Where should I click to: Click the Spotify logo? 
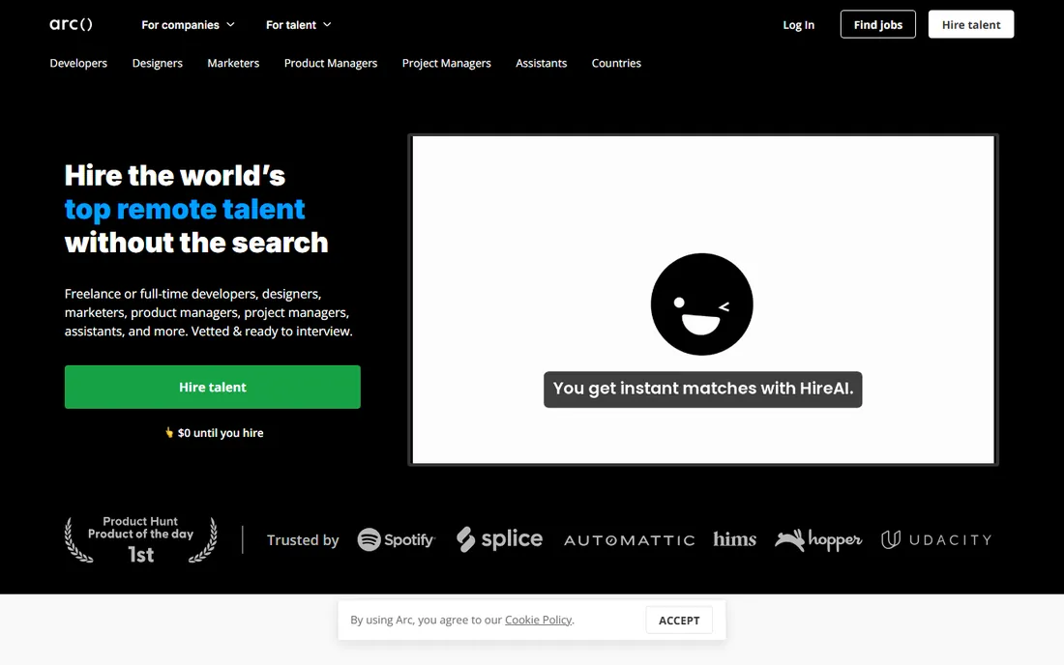397,539
